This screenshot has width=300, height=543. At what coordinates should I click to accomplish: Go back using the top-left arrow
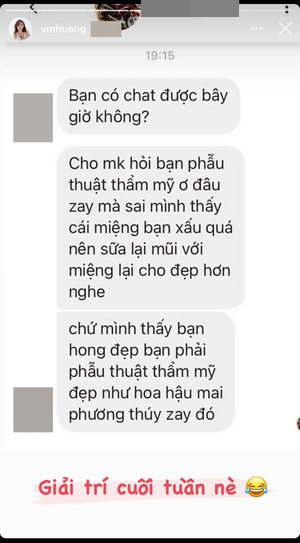[x=33, y=8]
